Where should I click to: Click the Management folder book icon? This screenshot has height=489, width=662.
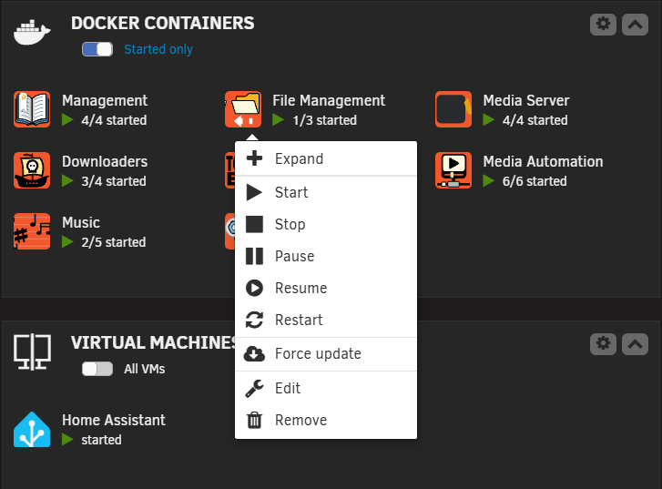pyautogui.click(x=32, y=109)
